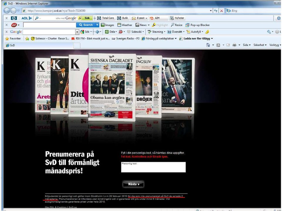Go back with the browser Back arrow
The height and width of the screenshot is (211, 282).
tap(7, 11)
